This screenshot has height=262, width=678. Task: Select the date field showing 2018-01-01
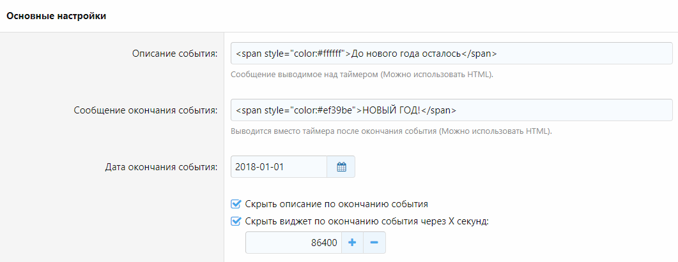(x=278, y=167)
